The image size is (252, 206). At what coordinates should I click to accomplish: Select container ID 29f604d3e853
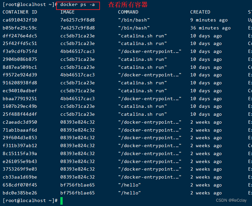point(20,138)
